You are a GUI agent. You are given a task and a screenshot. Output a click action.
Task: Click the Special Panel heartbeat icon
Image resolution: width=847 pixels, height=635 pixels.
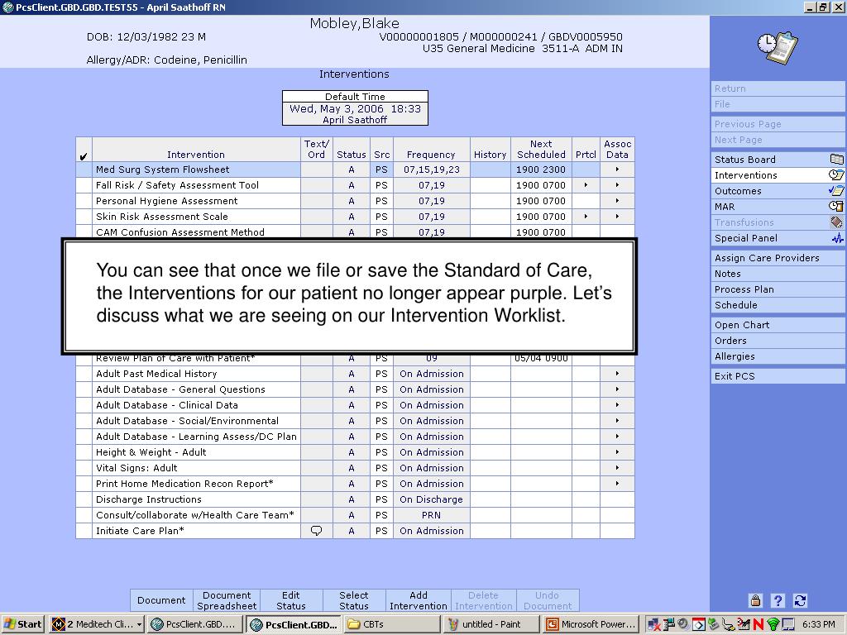point(837,238)
